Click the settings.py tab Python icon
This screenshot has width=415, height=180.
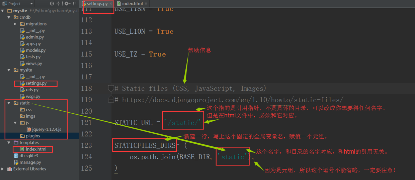[84, 4]
